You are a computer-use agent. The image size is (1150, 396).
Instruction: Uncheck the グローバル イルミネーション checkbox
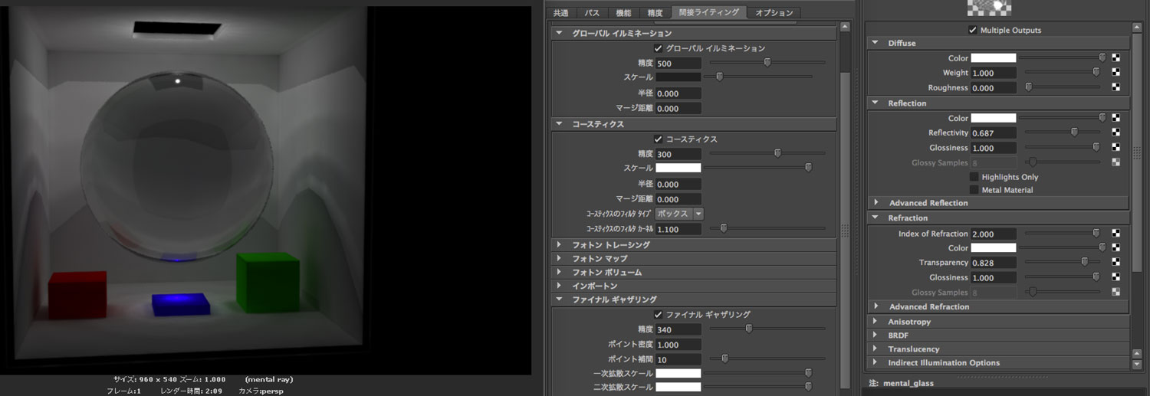pos(658,48)
